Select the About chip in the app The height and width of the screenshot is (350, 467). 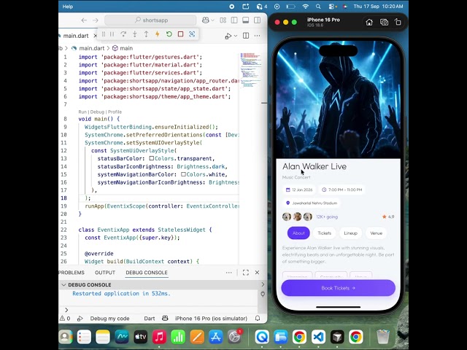pos(298,233)
